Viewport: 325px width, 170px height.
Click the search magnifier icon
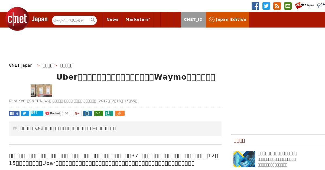click(x=93, y=20)
